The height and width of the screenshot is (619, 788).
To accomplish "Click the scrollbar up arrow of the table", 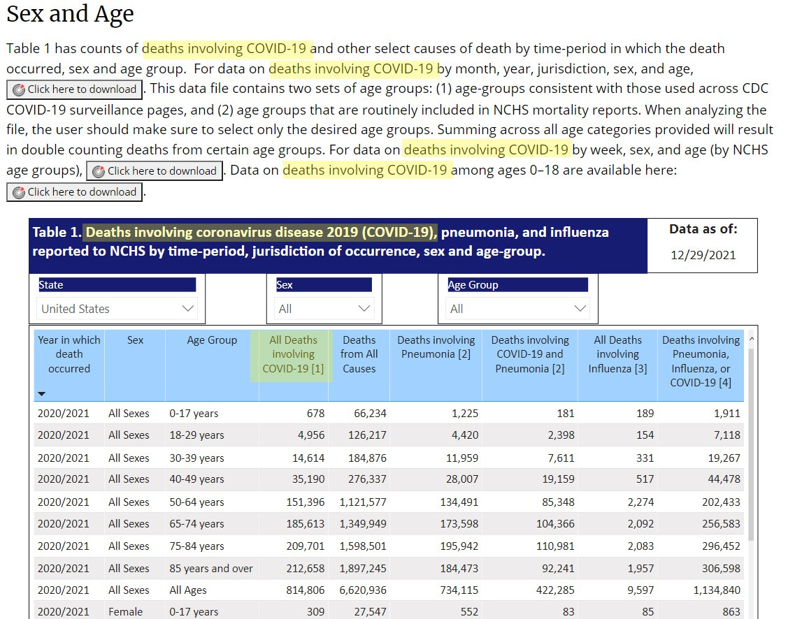I will [752, 339].
